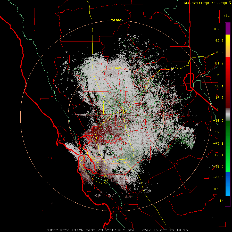232x232 pixels.
Task: Click the VEL legend title
Action: pos(226,15)
